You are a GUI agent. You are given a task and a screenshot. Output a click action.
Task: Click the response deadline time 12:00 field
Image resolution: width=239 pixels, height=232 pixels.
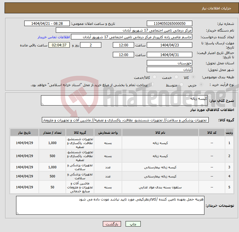123,45
